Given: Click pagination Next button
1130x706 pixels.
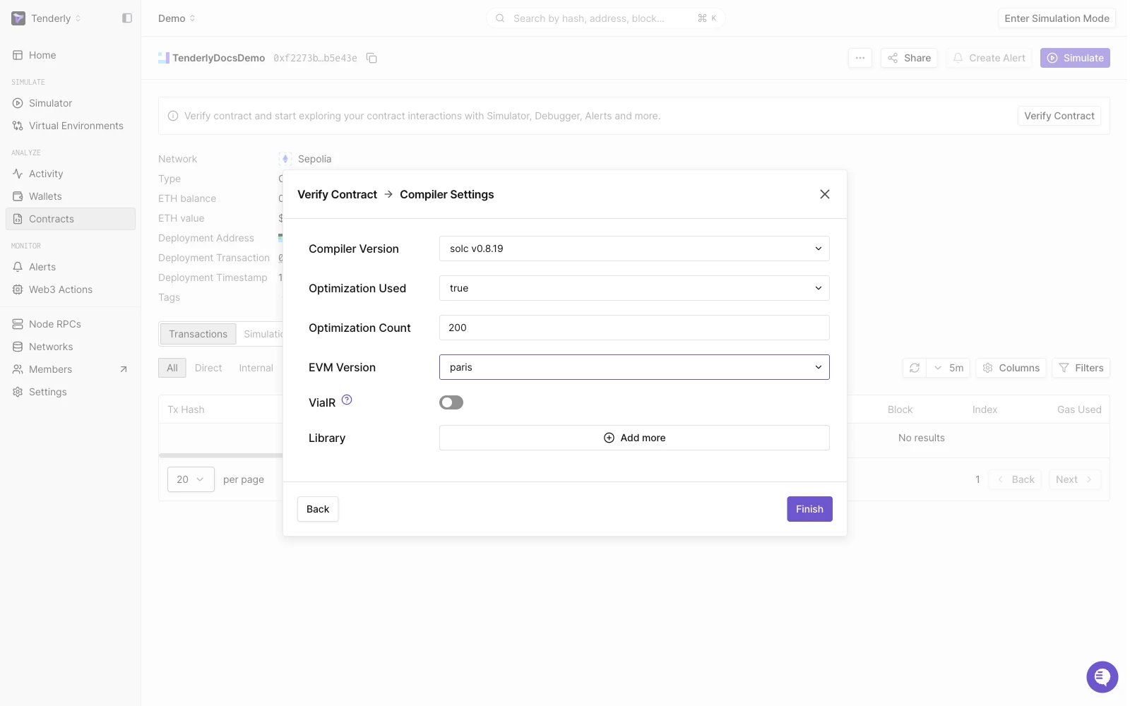Looking at the screenshot, I should (1074, 479).
